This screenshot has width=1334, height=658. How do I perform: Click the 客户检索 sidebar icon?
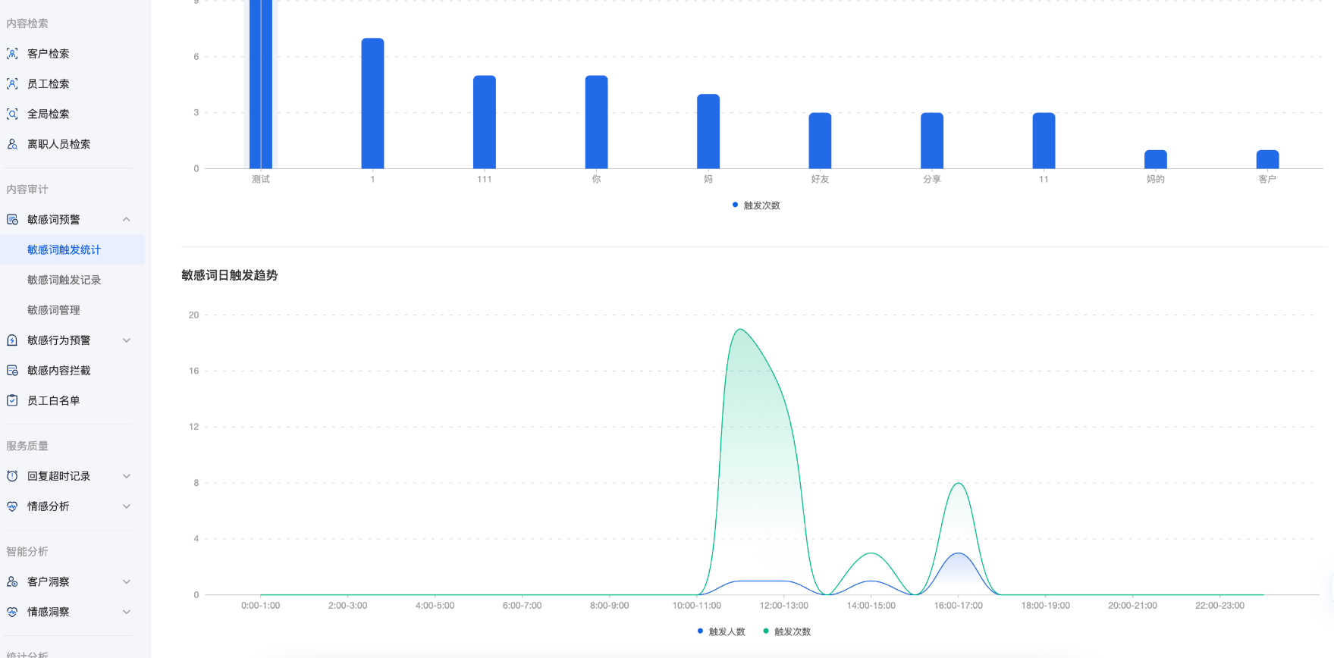click(12, 54)
